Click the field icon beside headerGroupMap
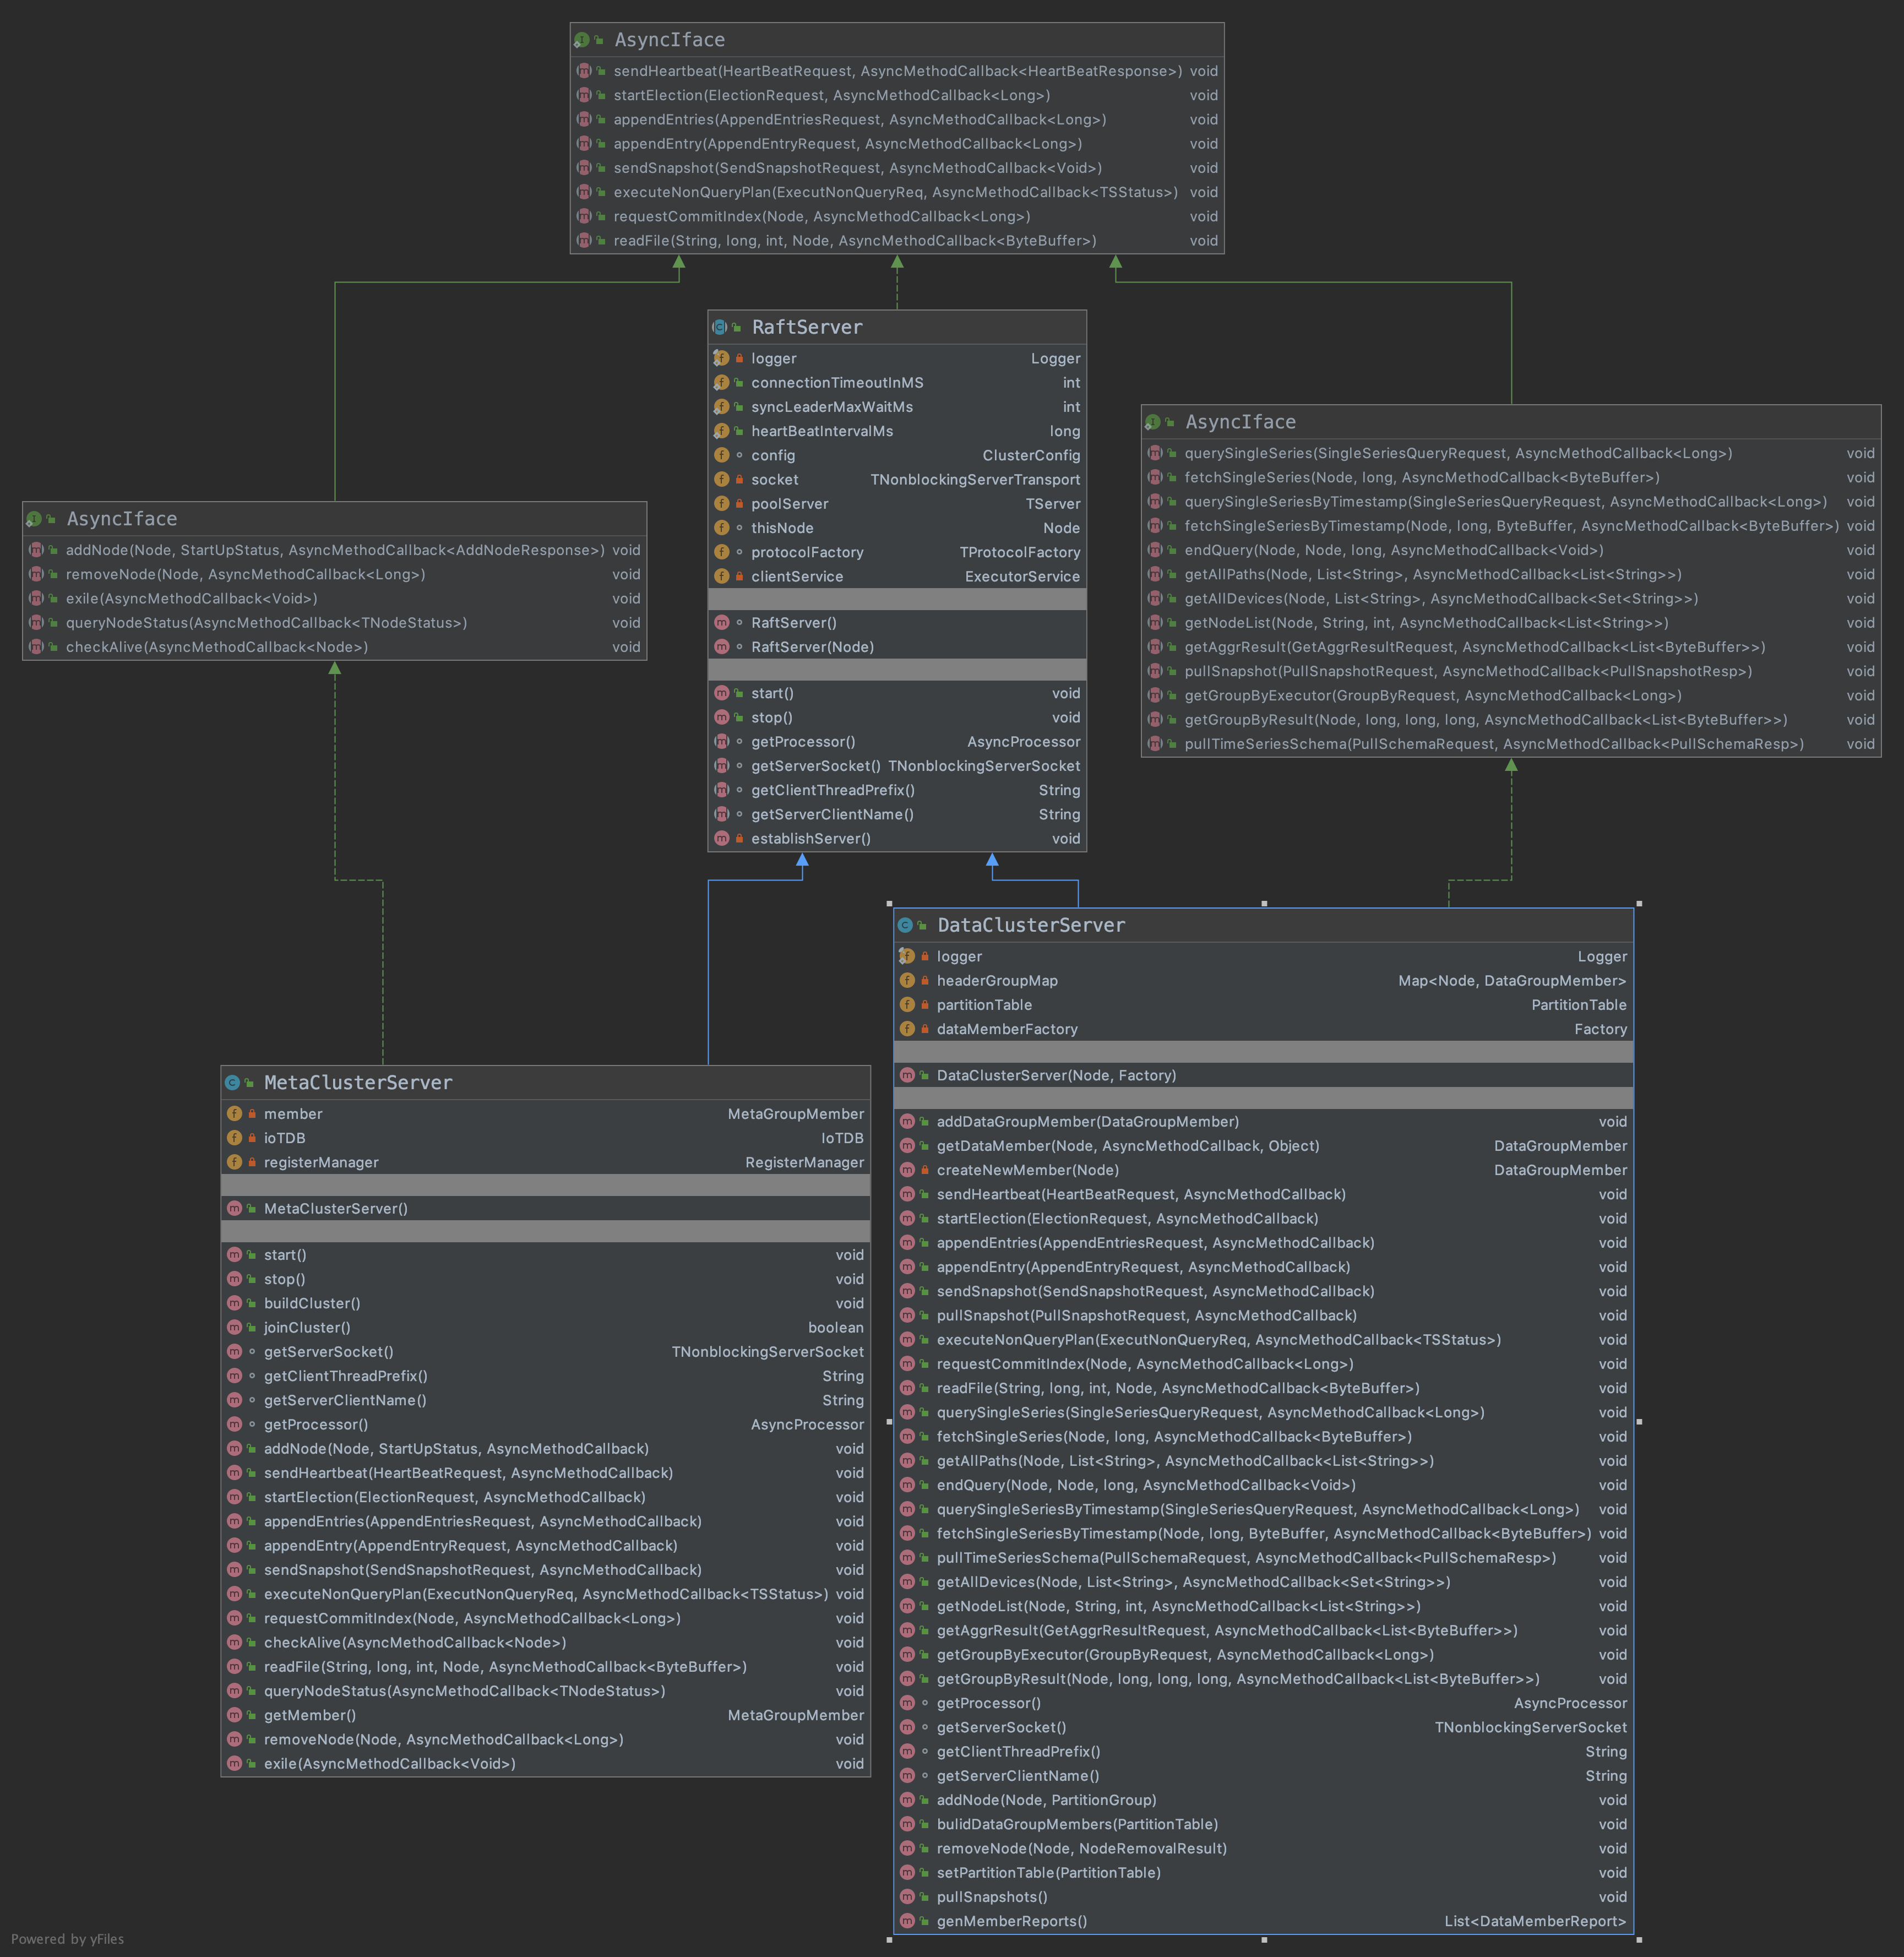 tap(907, 980)
